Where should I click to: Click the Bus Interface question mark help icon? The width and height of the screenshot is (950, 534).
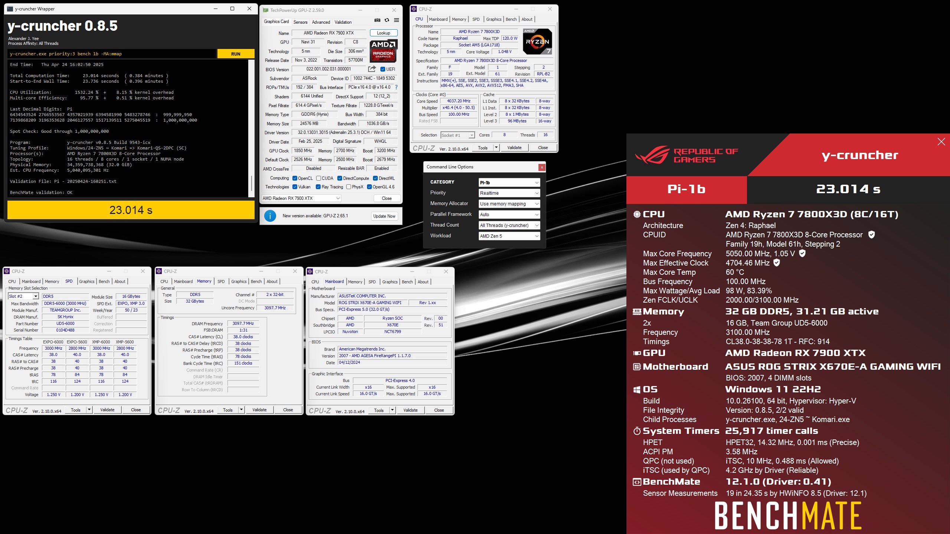tap(396, 87)
